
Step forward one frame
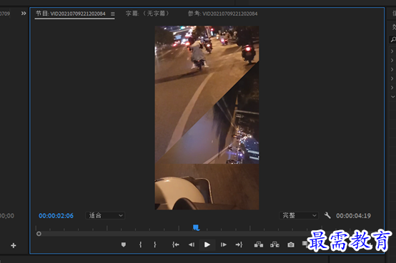(223, 244)
